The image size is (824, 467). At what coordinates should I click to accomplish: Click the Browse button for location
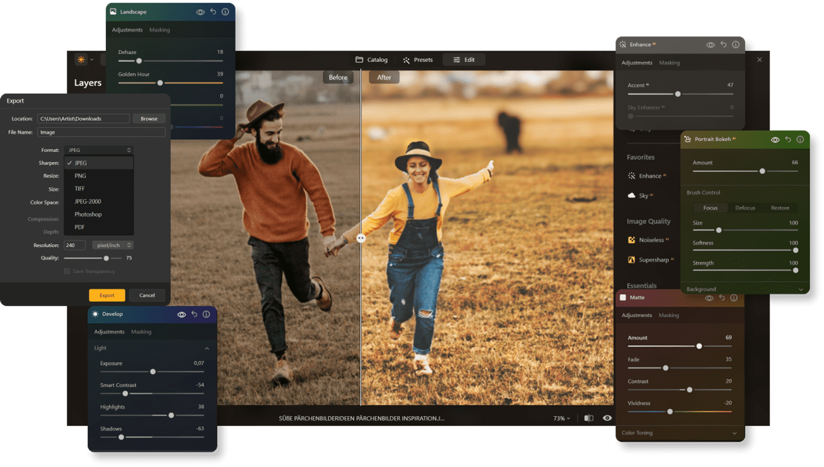(149, 119)
